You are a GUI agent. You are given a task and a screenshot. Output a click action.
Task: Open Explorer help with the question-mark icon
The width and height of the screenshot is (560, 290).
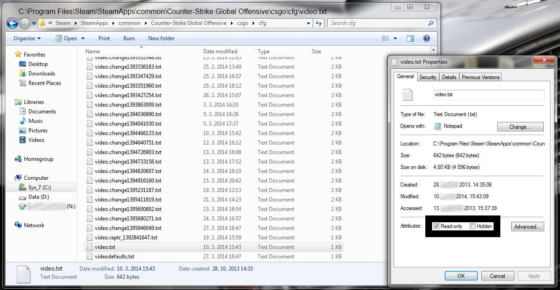426,38
